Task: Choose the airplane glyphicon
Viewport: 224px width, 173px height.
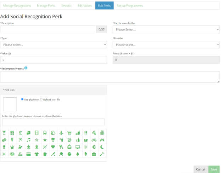Action: (x=61, y=133)
